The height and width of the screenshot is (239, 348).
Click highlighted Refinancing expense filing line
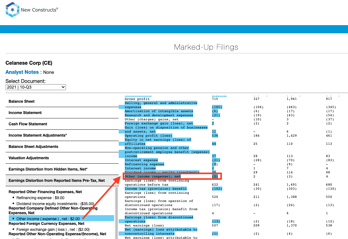pyautogui.click(x=144, y=164)
